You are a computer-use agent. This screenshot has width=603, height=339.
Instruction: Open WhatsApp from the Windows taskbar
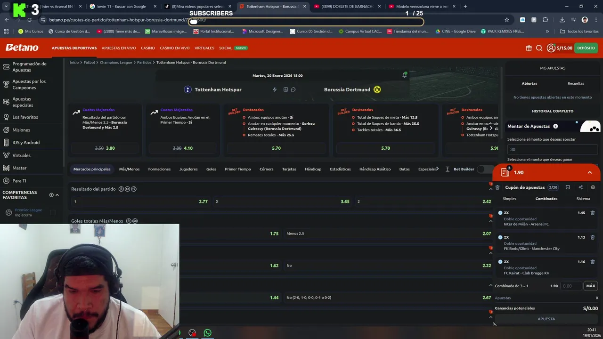tap(207, 333)
